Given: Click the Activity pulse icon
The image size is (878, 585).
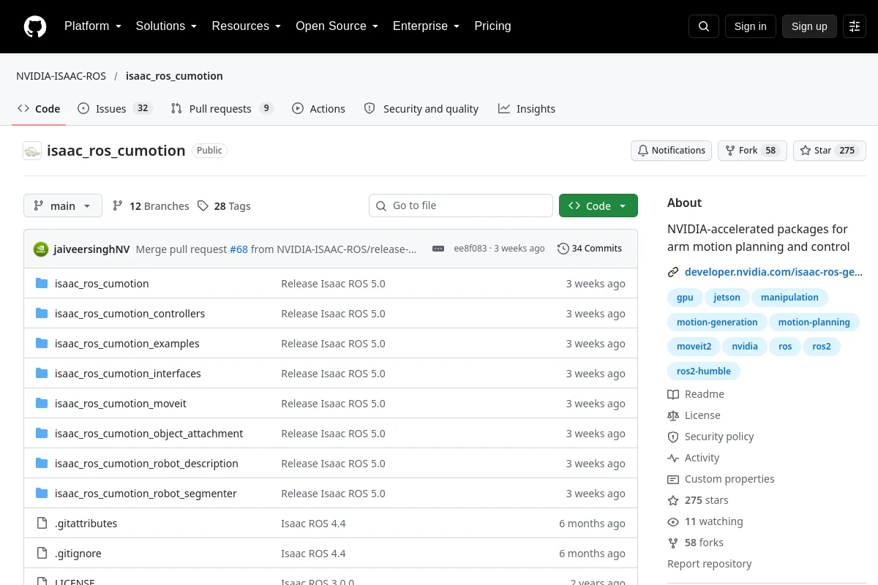Looking at the screenshot, I should [673, 458].
